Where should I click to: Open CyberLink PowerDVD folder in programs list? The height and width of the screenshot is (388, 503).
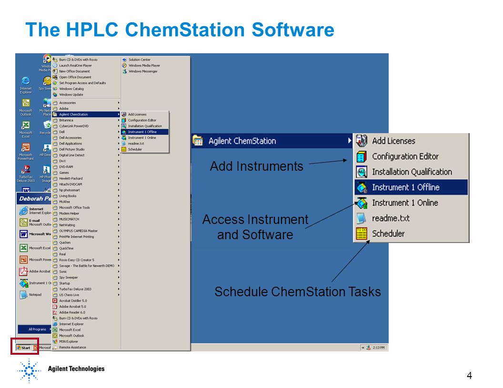point(86,126)
